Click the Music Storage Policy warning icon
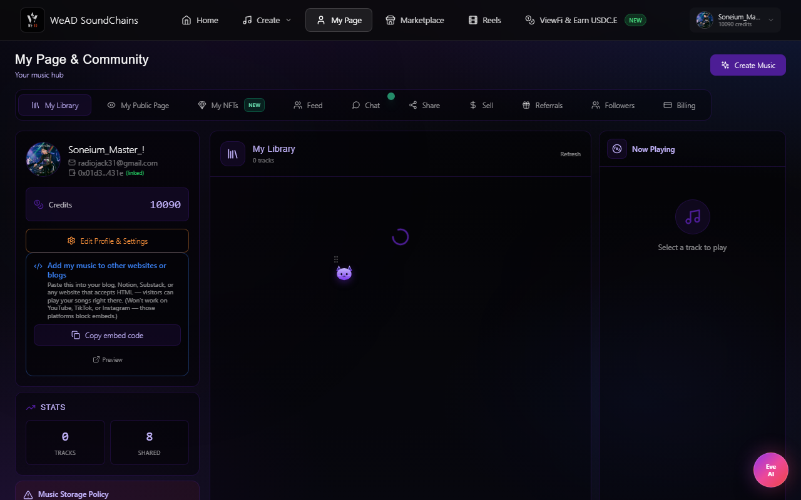 pos(28,494)
